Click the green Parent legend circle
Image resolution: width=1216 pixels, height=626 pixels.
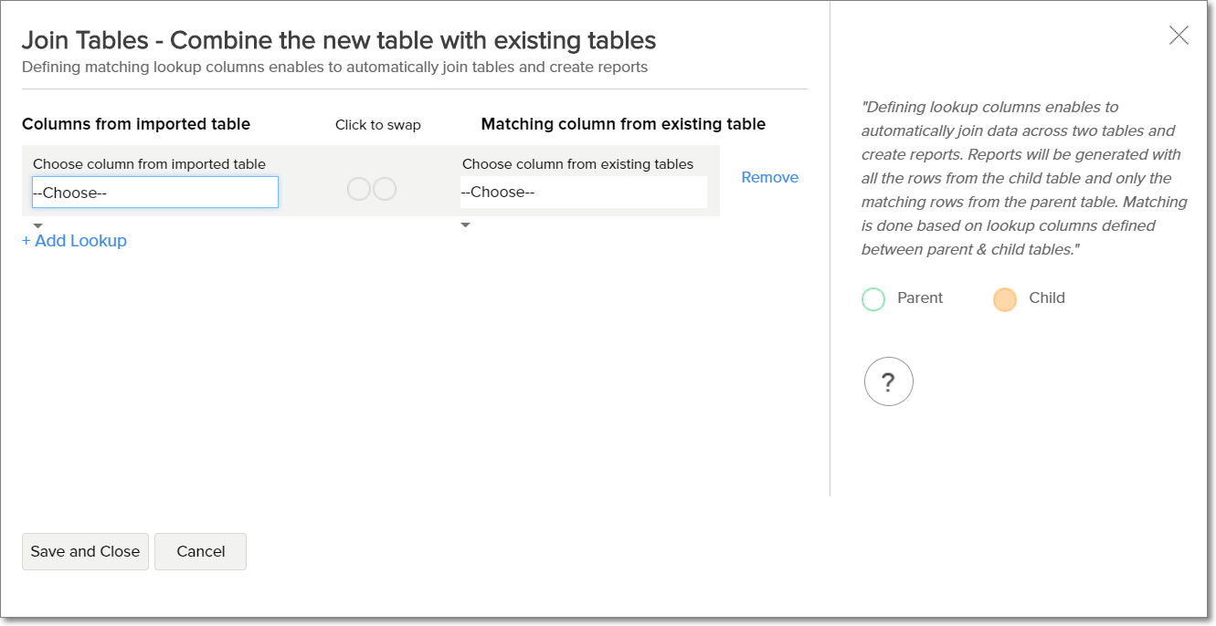point(873,299)
